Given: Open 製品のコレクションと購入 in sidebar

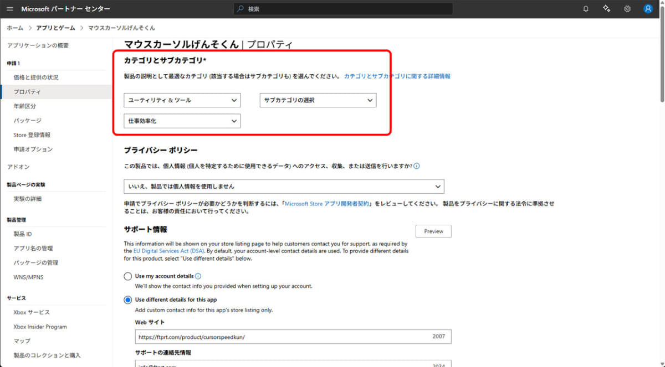Looking at the screenshot, I should [x=47, y=355].
